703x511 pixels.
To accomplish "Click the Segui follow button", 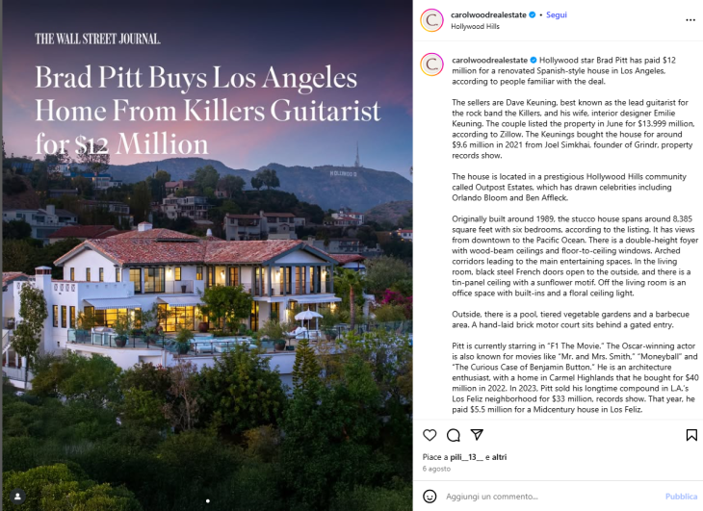I will point(557,14).
